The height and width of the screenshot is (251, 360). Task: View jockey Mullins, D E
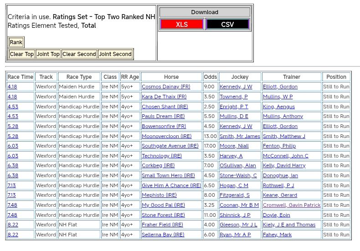click(x=234, y=116)
